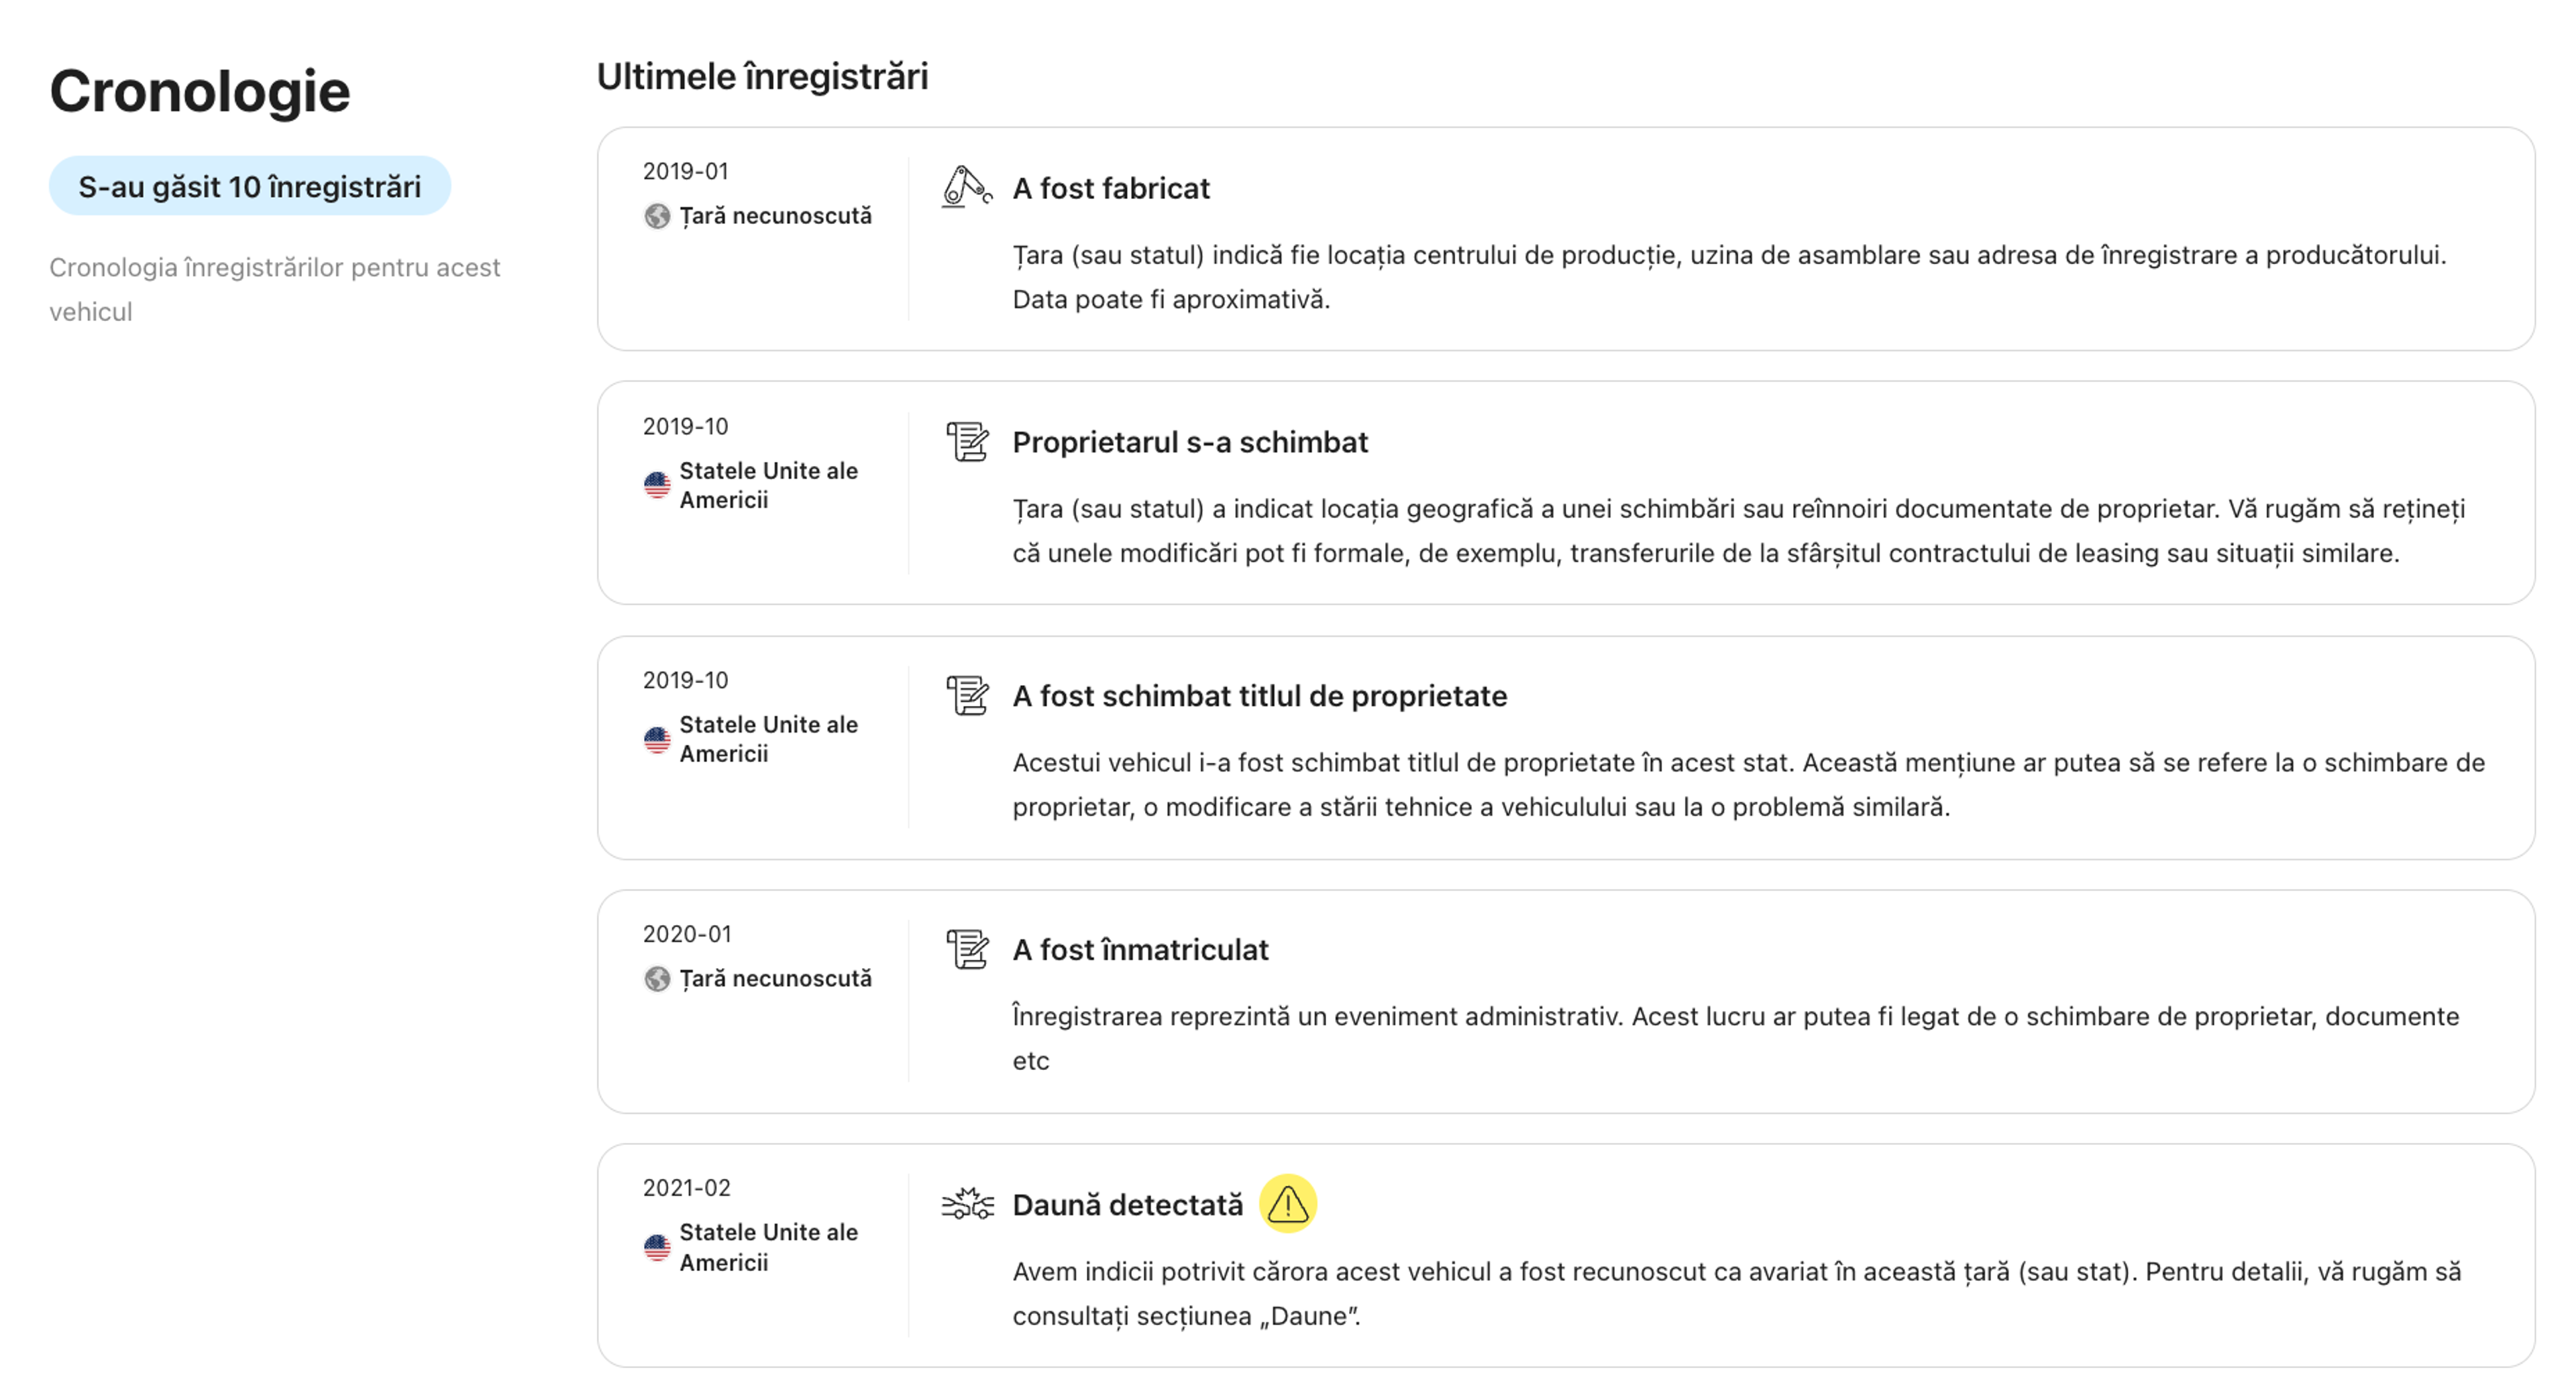Click the US flag in title changed entry
Image resolution: width=2576 pixels, height=1395 pixels.
pos(657,739)
